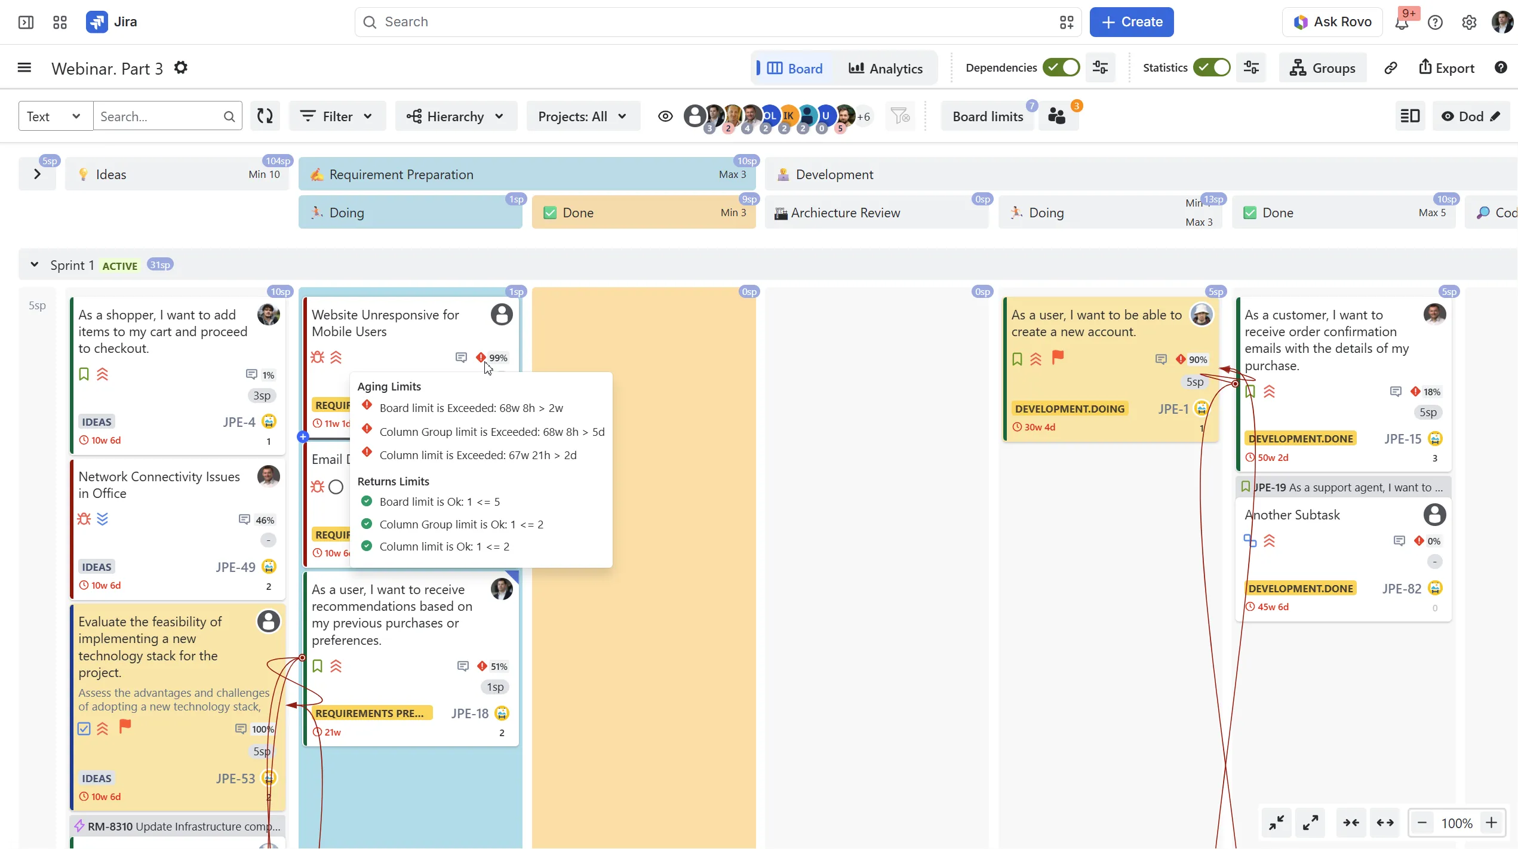
Task: Open the Filter dropdown
Action: click(337, 116)
